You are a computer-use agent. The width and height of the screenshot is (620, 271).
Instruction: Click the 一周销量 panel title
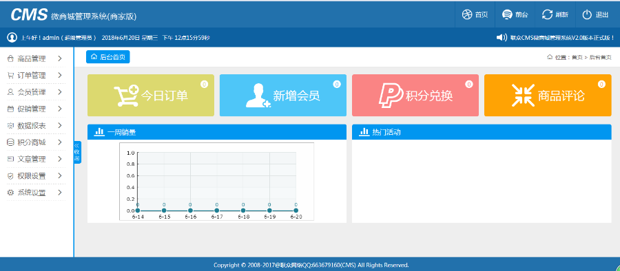click(122, 132)
